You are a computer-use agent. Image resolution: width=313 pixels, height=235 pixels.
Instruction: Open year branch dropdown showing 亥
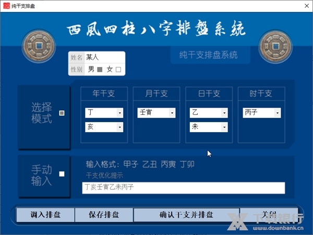click(x=104, y=127)
